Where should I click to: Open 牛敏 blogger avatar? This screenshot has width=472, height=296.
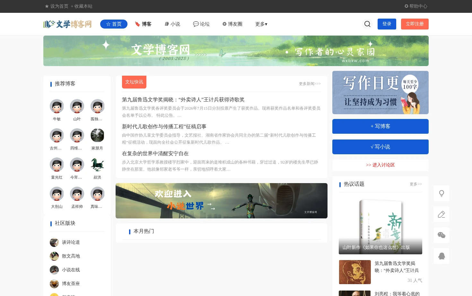pyautogui.click(x=57, y=106)
